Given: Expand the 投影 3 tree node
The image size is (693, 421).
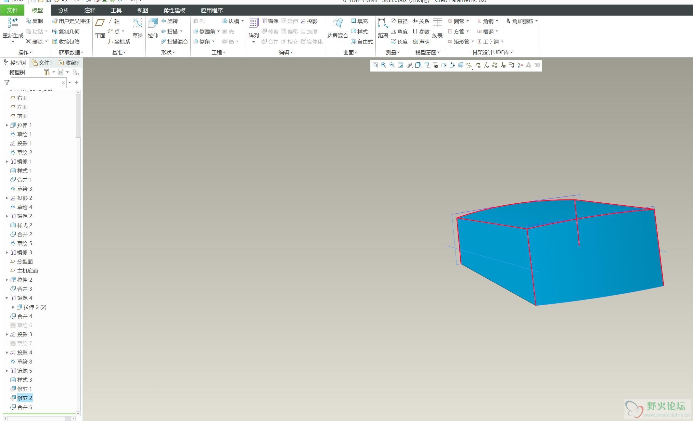Looking at the screenshot, I should (x=7, y=334).
